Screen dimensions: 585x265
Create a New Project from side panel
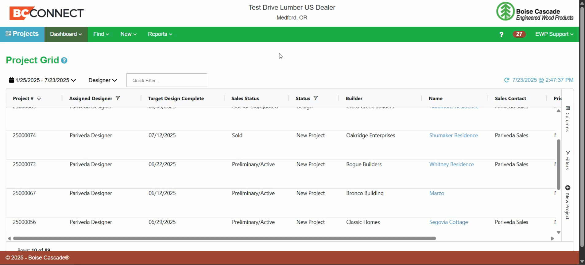[x=568, y=202]
